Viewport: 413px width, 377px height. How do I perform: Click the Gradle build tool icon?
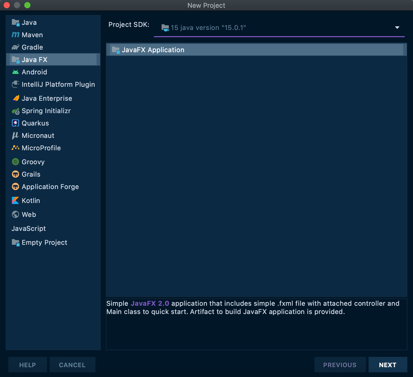(x=15, y=47)
